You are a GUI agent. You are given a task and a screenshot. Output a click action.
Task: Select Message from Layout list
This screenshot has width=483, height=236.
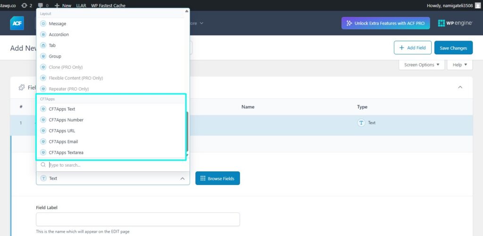(x=57, y=24)
